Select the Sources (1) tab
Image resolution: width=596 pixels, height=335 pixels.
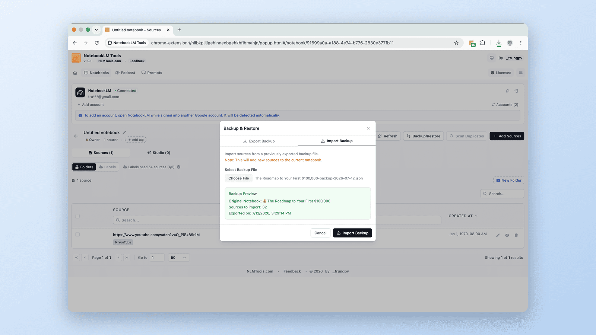[x=101, y=153]
